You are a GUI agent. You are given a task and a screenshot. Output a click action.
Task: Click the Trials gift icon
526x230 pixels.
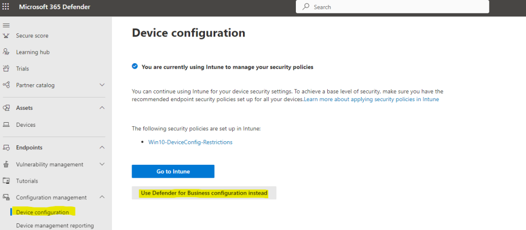(6, 68)
